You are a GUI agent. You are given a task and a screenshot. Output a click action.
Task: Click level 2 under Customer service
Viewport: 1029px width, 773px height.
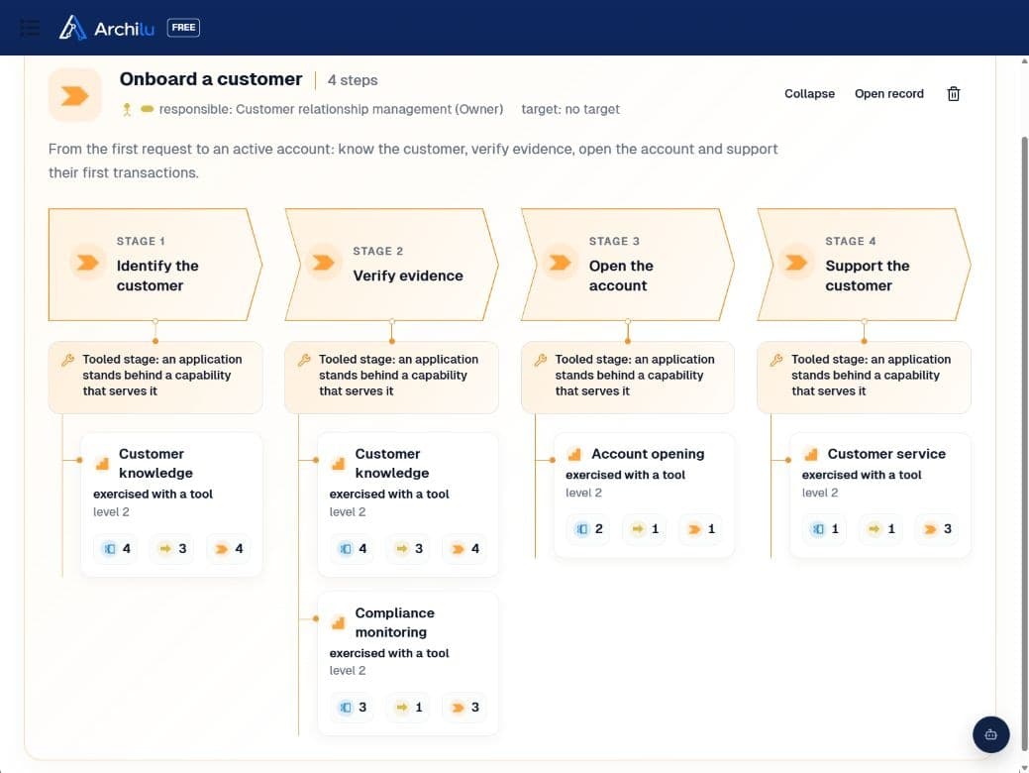coord(820,493)
